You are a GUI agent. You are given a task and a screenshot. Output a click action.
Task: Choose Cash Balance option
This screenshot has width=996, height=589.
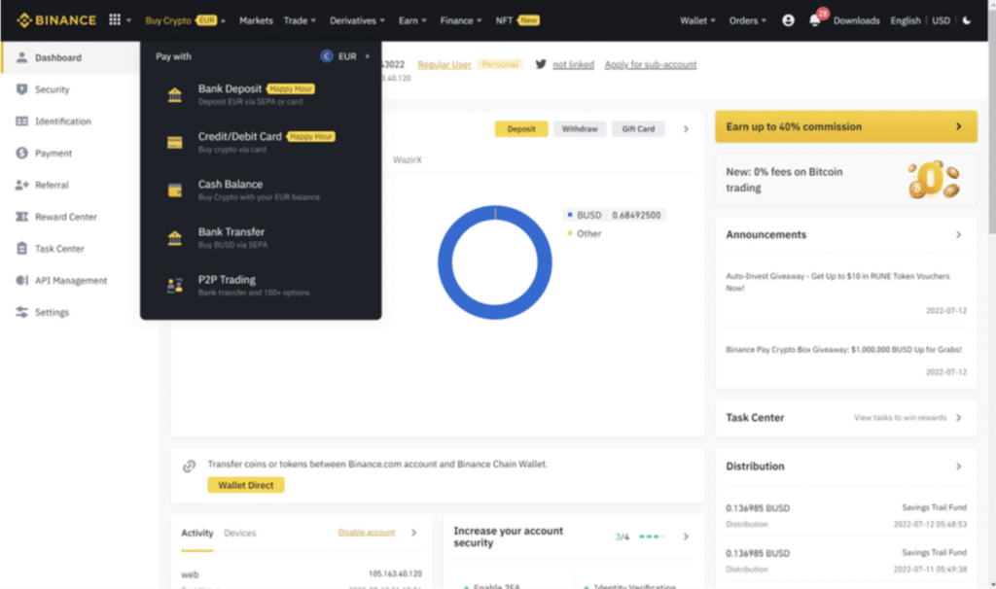coord(261,190)
